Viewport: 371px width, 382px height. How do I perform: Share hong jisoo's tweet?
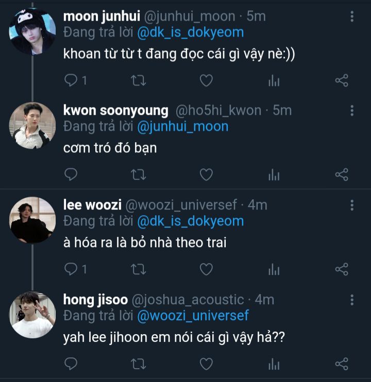(x=342, y=364)
